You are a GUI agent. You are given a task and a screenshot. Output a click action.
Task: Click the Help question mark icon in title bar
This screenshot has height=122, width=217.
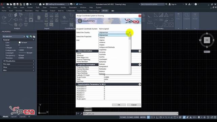(x=196, y=4)
